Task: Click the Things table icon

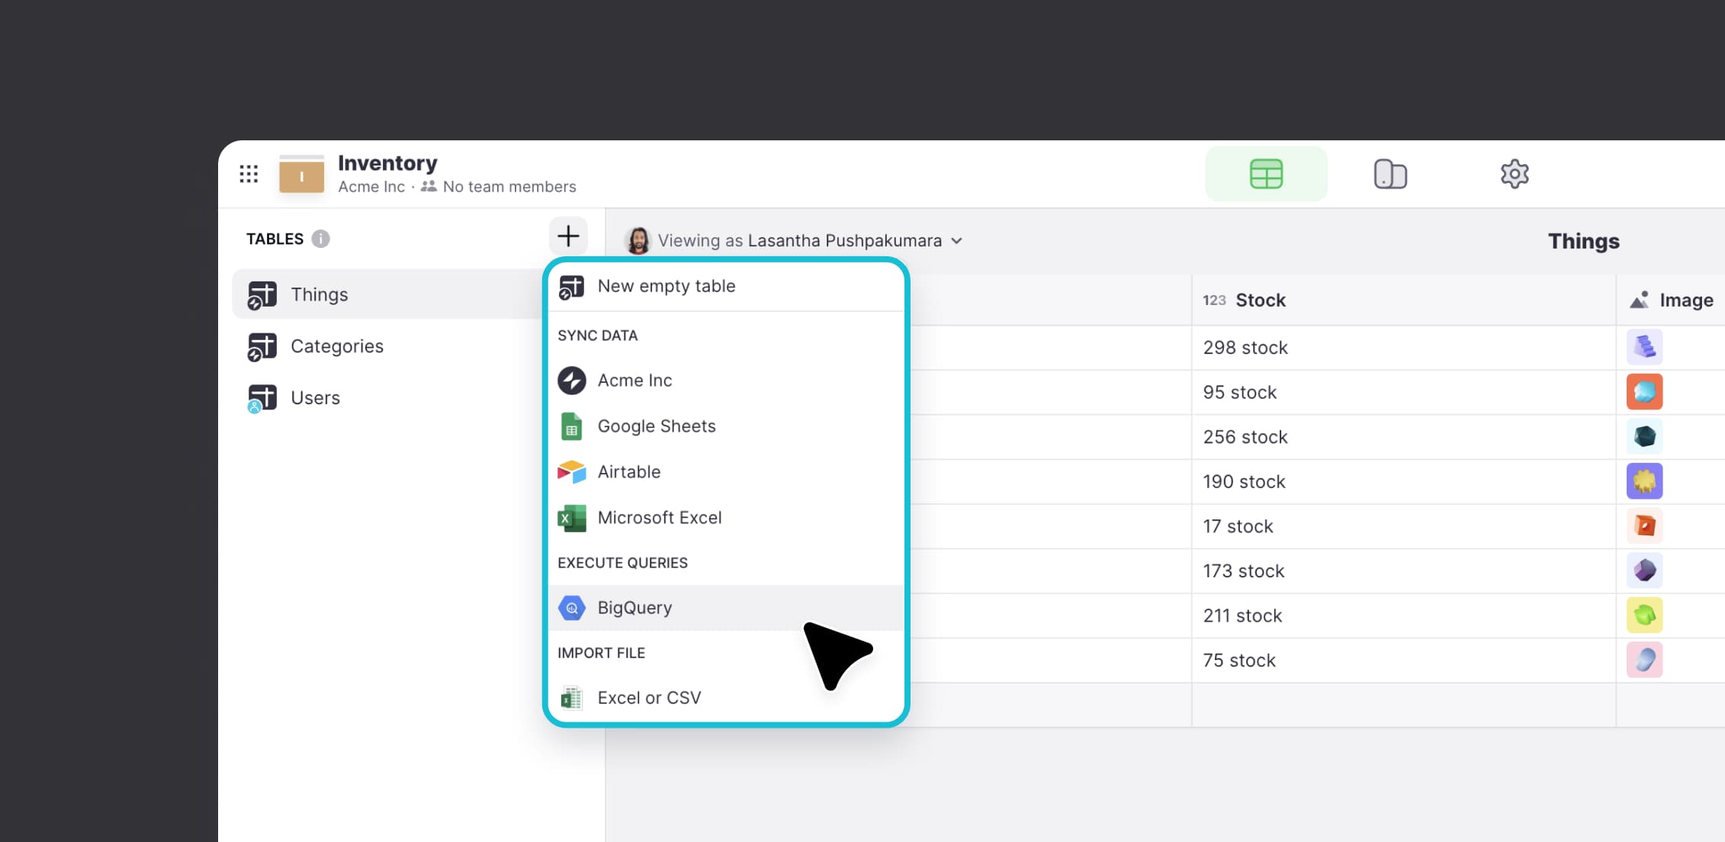Action: (262, 295)
